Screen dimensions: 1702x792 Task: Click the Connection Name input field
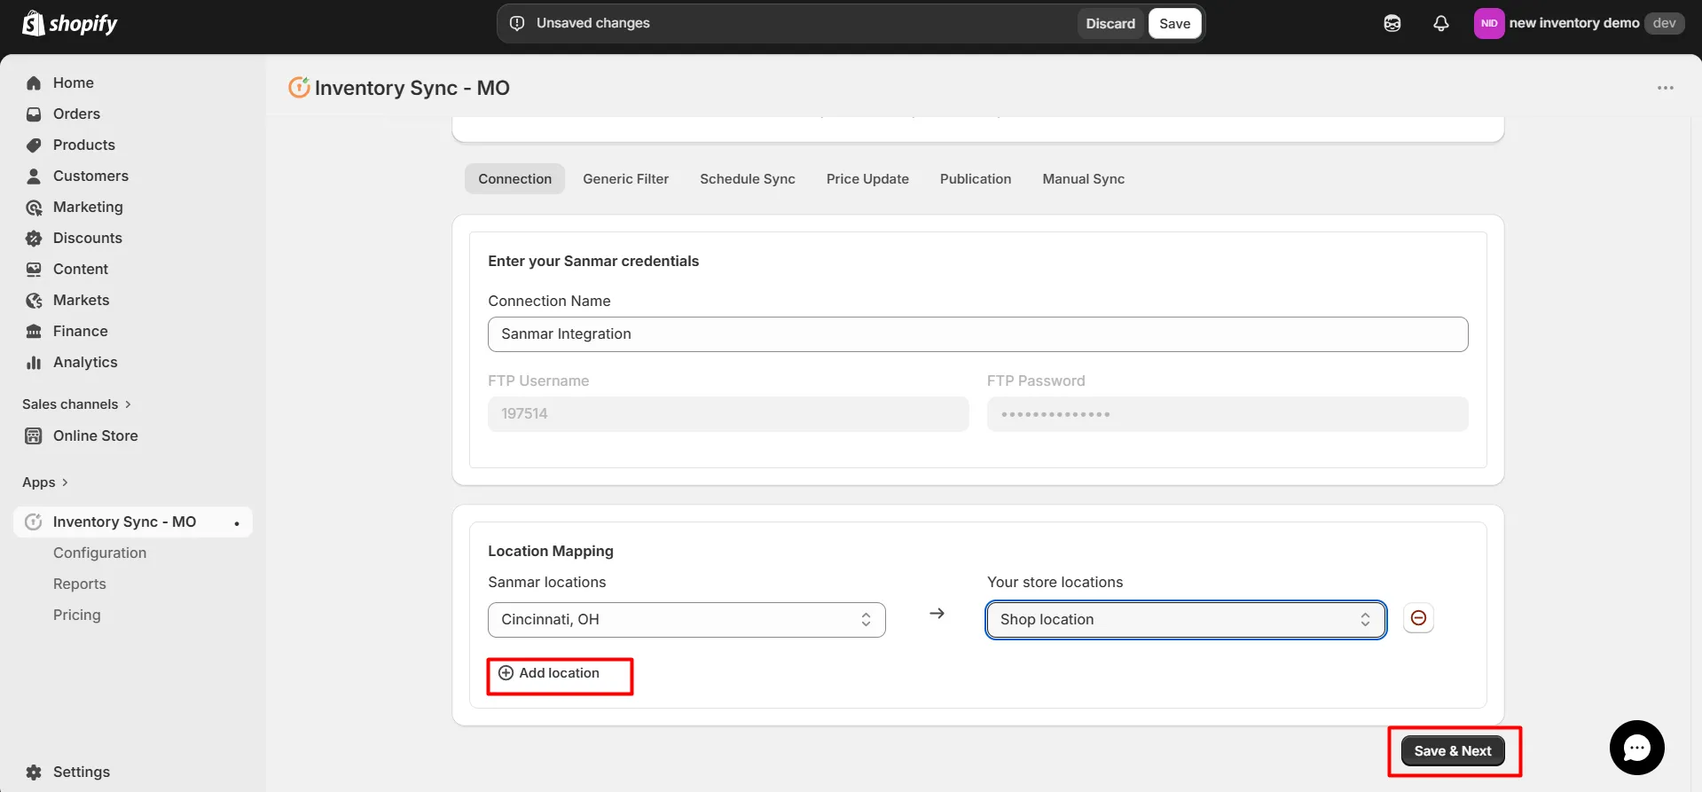tap(977, 334)
